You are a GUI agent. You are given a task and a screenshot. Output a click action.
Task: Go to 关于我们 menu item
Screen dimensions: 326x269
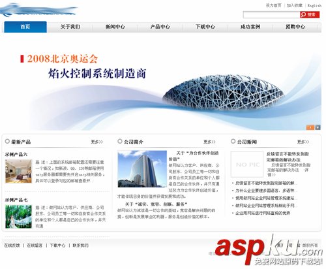(70, 27)
